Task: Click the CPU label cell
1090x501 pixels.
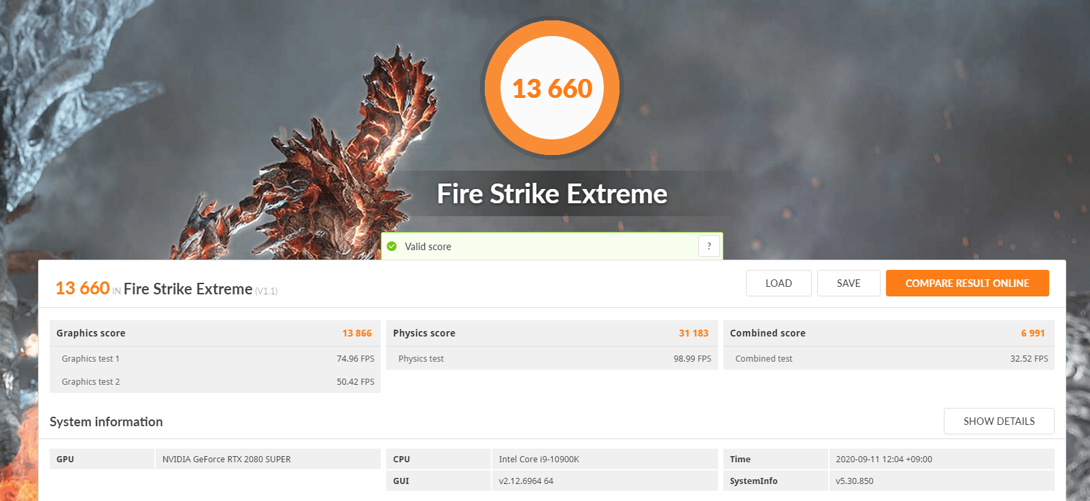Action: click(439, 459)
